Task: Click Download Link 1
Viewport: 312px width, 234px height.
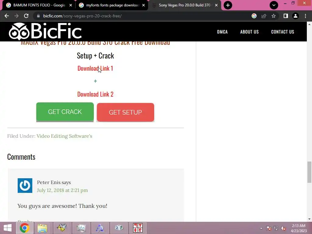Action: [x=95, y=68]
